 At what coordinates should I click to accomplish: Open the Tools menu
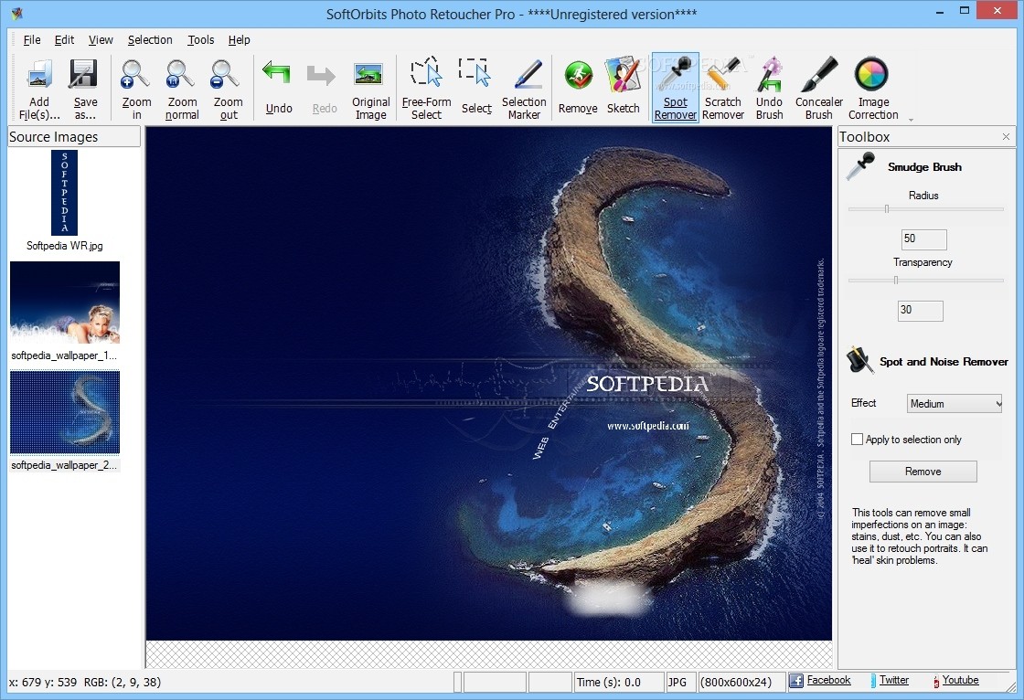200,40
